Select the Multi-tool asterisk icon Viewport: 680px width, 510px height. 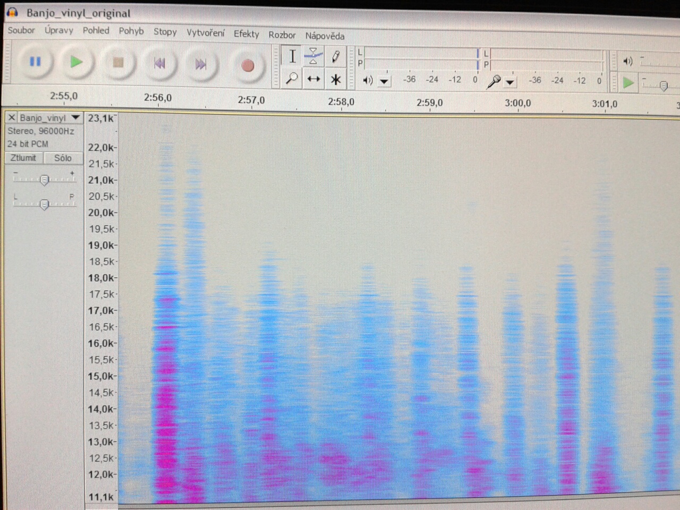pyautogui.click(x=335, y=80)
